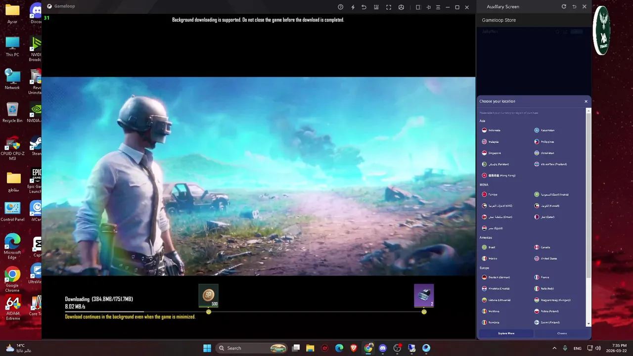Click the location list scrollbar

point(588,195)
